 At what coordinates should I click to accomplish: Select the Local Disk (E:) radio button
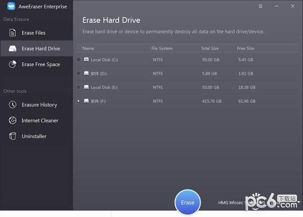tap(78, 87)
